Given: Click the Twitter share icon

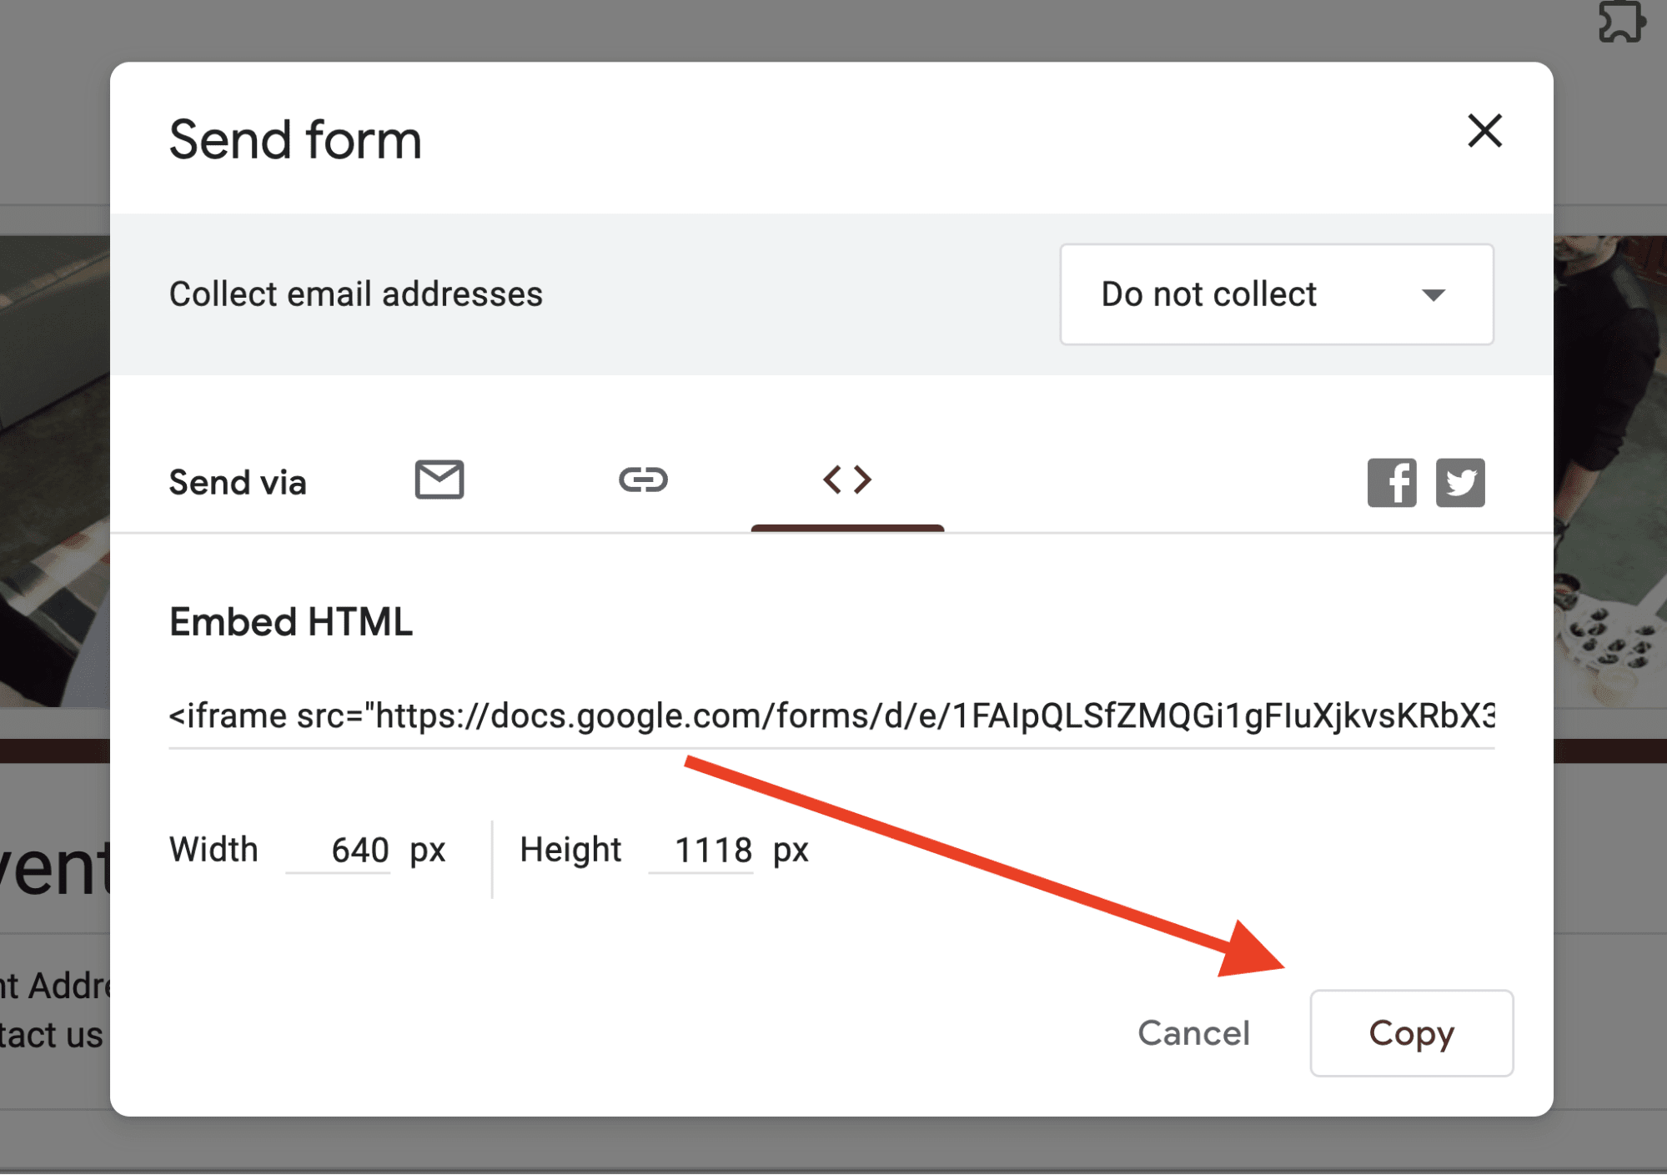Looking at the screenshot, I should click(1460, 483).
